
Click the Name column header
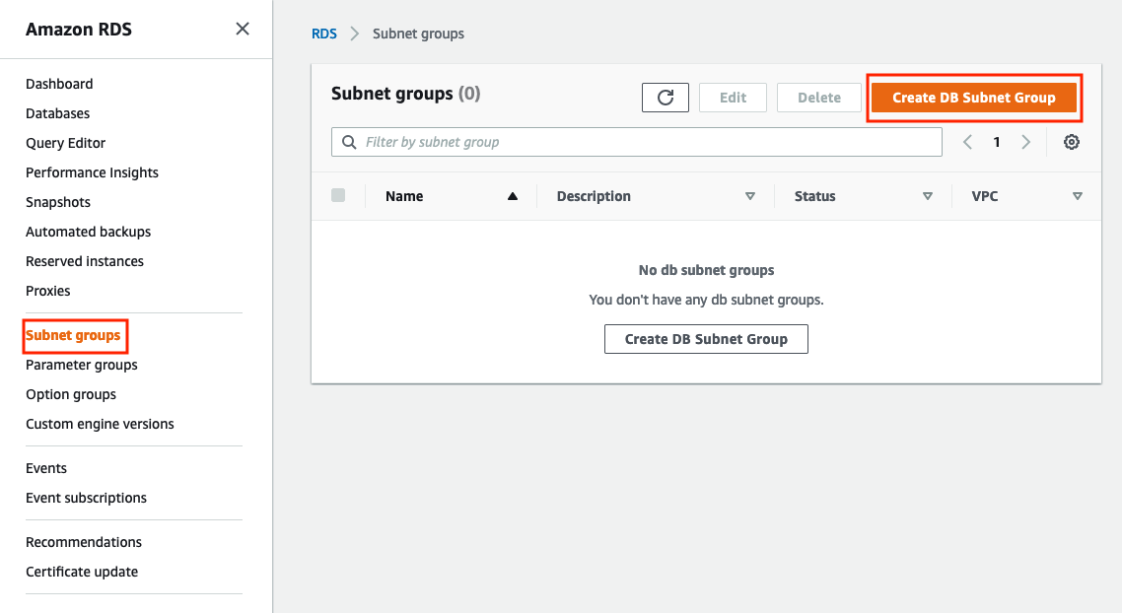point(404,196)
